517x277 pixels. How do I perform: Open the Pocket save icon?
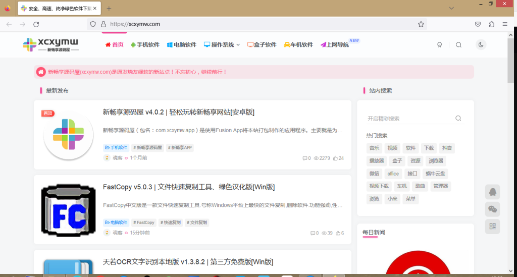click(x=478, y=24)
